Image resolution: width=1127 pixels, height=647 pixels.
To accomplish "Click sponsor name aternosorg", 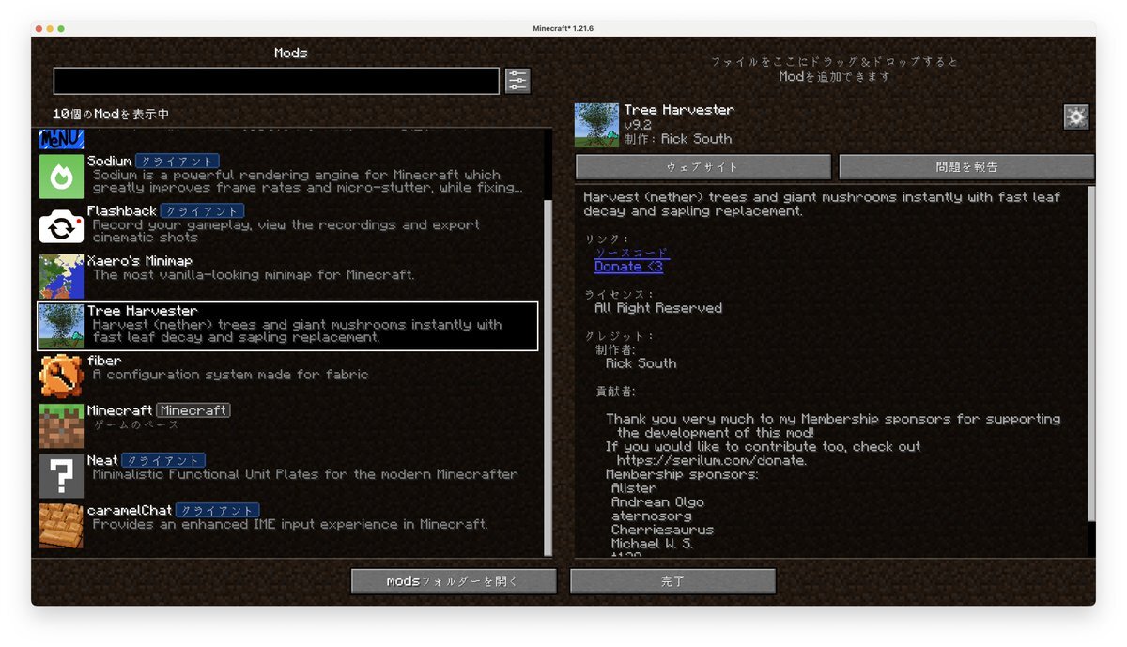I will [x=650, y=516].
